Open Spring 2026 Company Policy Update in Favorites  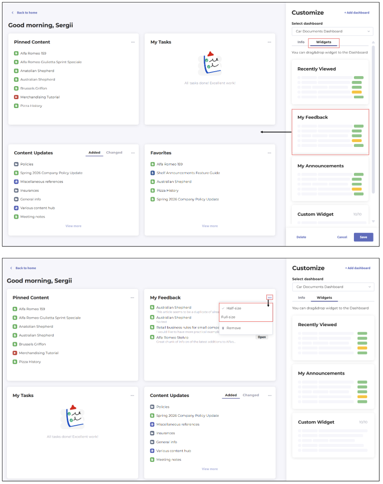click(187, 199)
